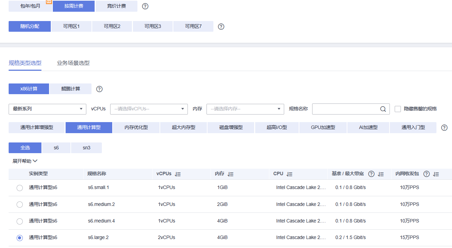Image resolution: width=452 pixels, height=248 pixels.
Task: Expand 展开帮助 help section
Action: coord(25,161)
